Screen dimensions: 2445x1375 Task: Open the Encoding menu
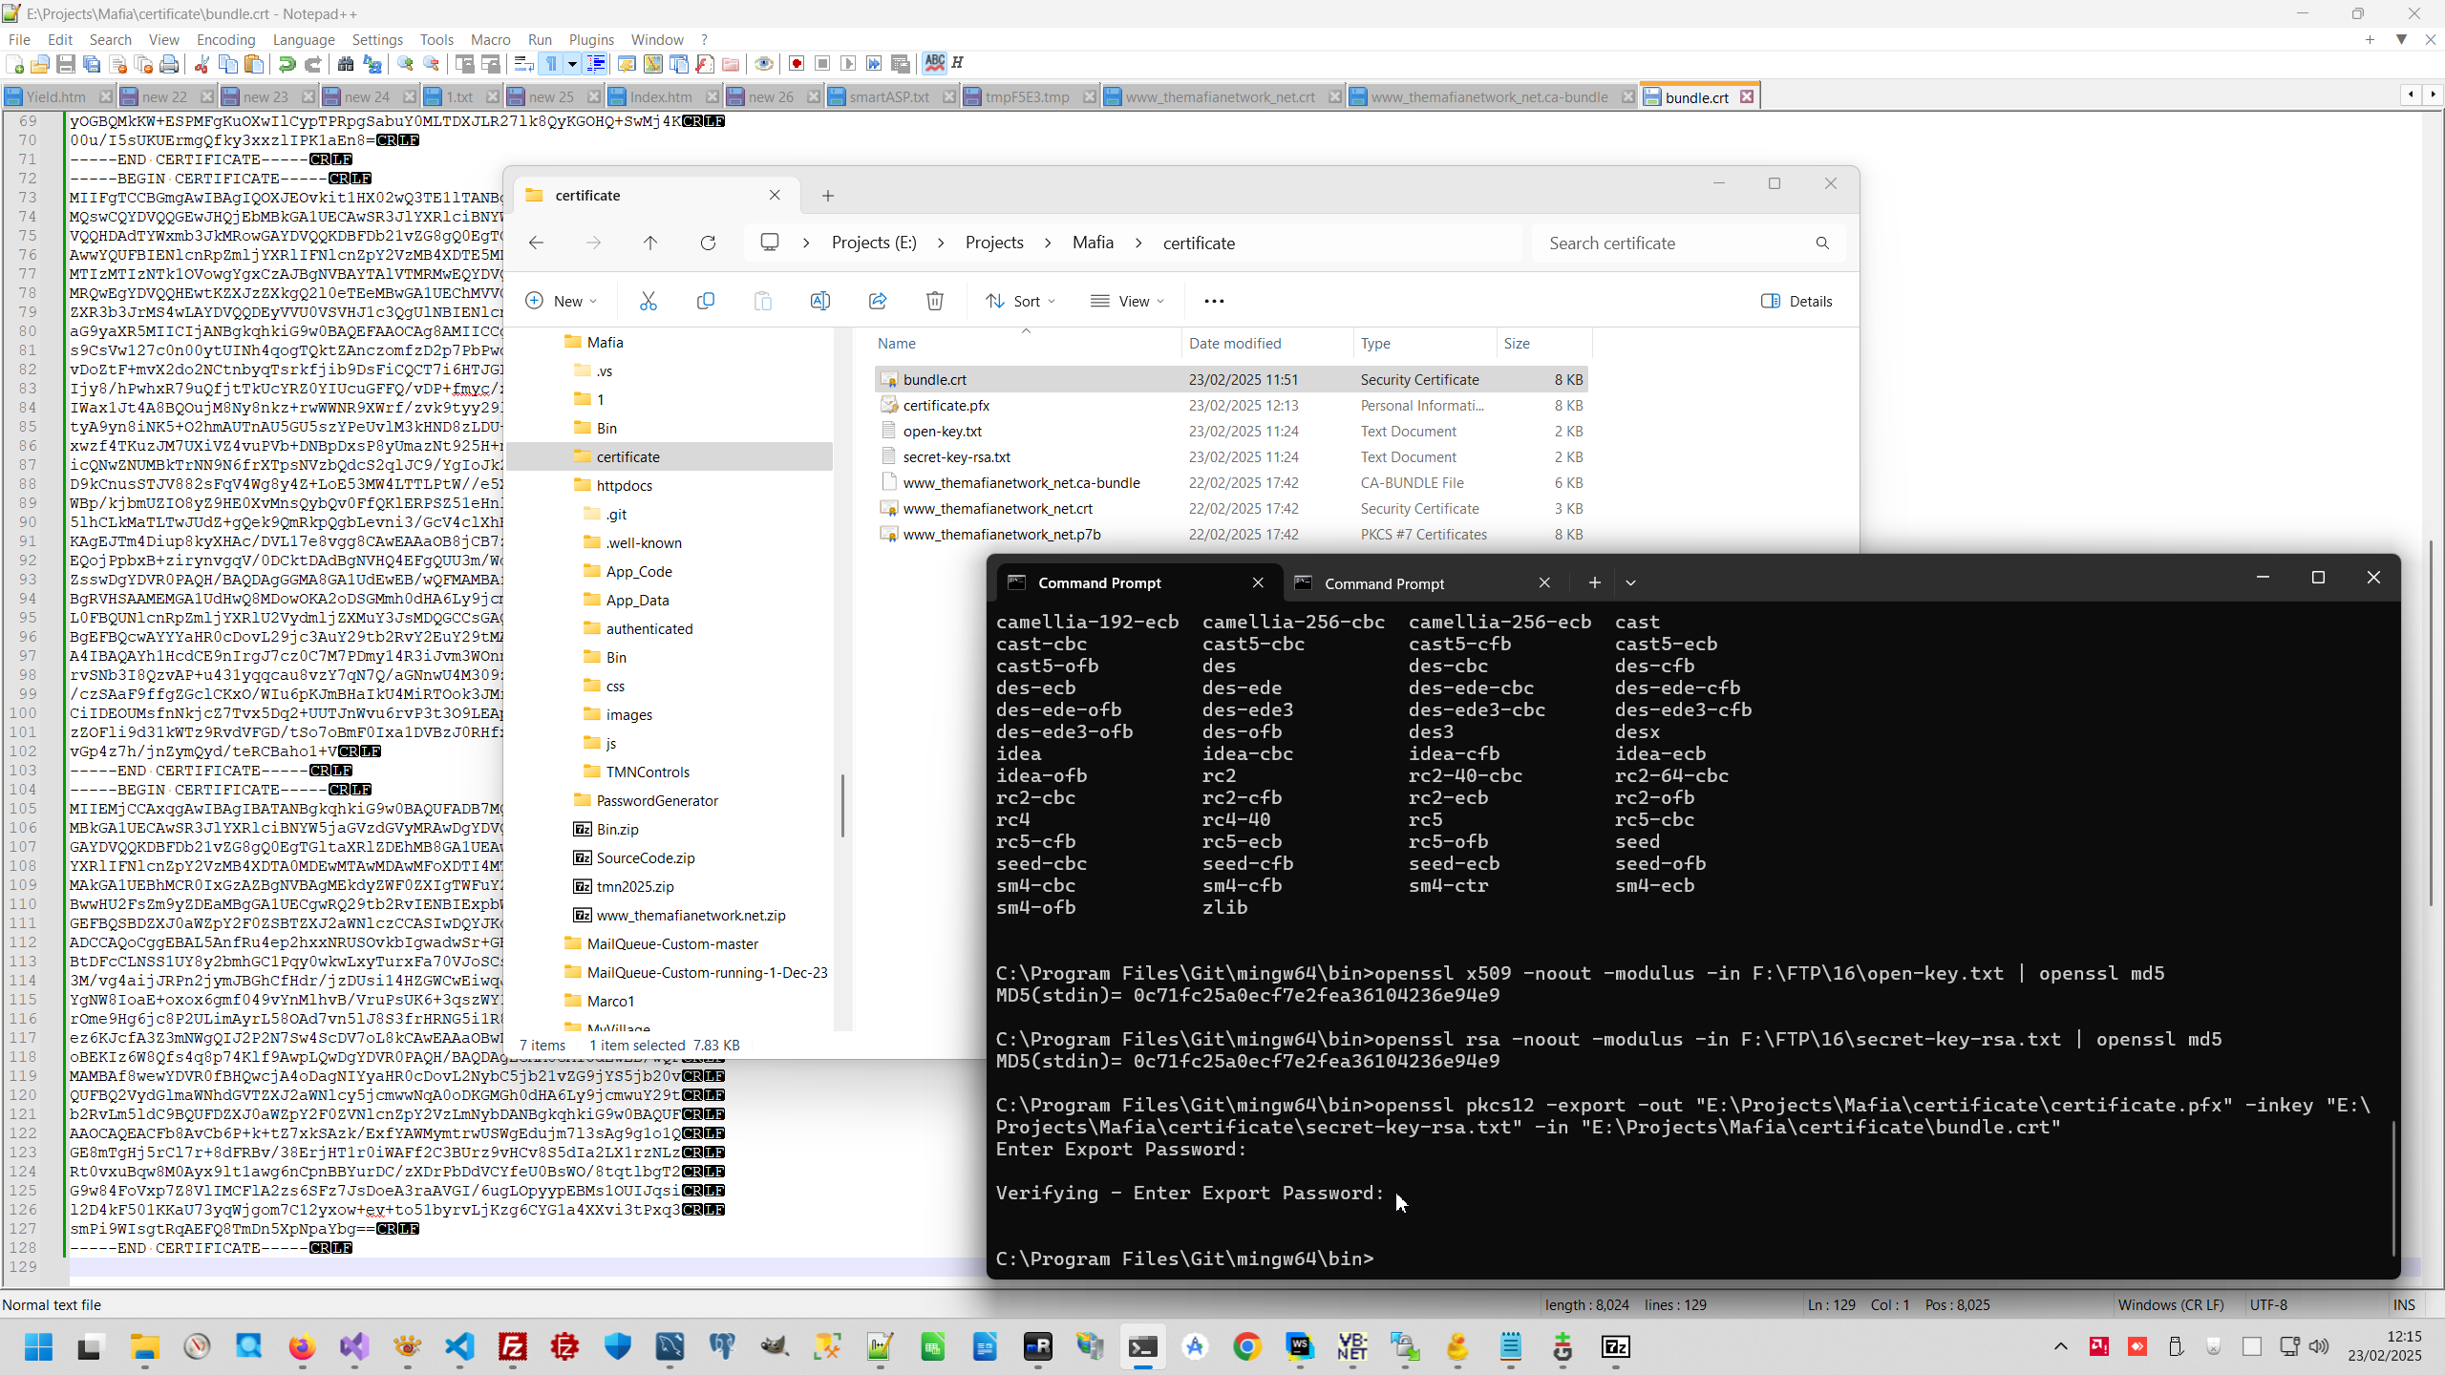225,39
